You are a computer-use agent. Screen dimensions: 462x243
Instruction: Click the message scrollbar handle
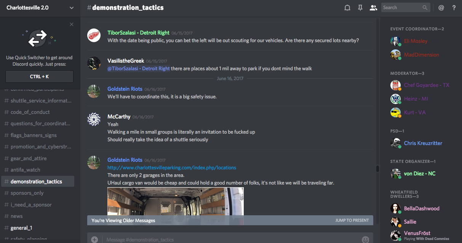point(377,169)
